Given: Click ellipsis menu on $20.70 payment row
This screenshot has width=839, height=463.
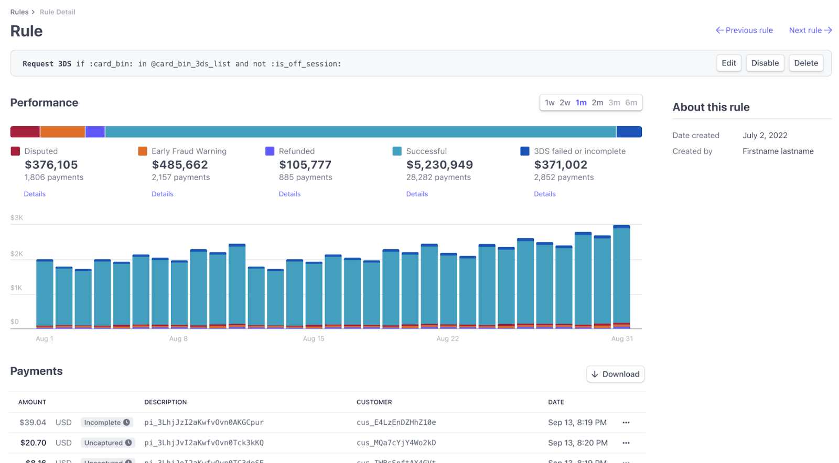Looking at the screenshot, I should [x=626, y=443].
